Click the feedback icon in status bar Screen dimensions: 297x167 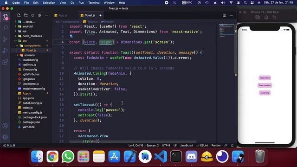226,145
